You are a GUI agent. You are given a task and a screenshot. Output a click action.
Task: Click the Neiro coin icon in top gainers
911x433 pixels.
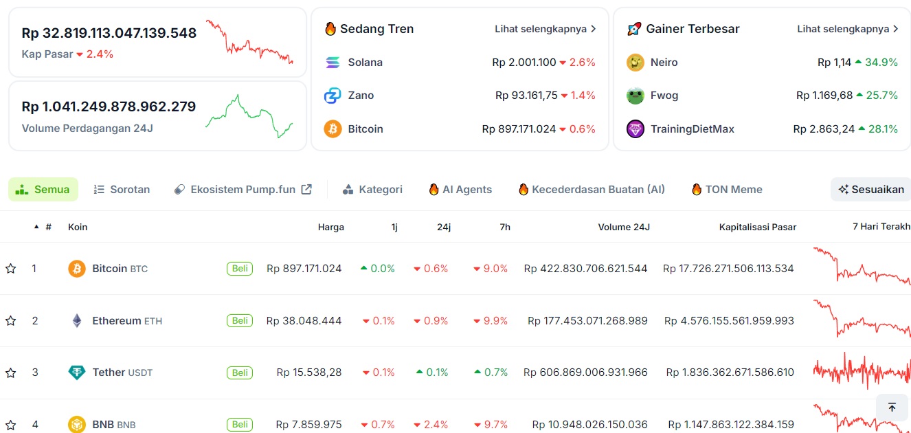(x=636, y=63)
